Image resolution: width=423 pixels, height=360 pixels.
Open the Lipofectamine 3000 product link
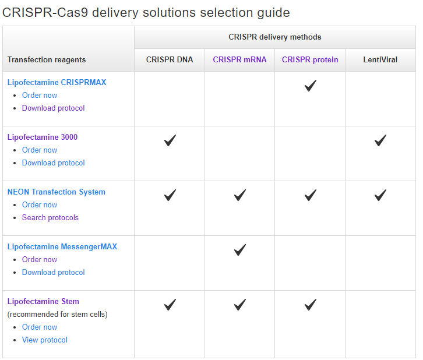pyautogui.click(x=42, y=137)
